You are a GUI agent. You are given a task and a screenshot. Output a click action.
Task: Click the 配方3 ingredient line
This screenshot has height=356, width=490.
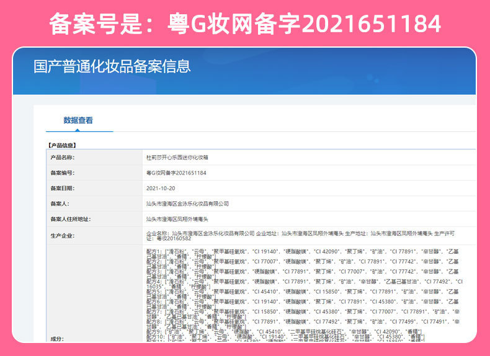pos(303,274)
